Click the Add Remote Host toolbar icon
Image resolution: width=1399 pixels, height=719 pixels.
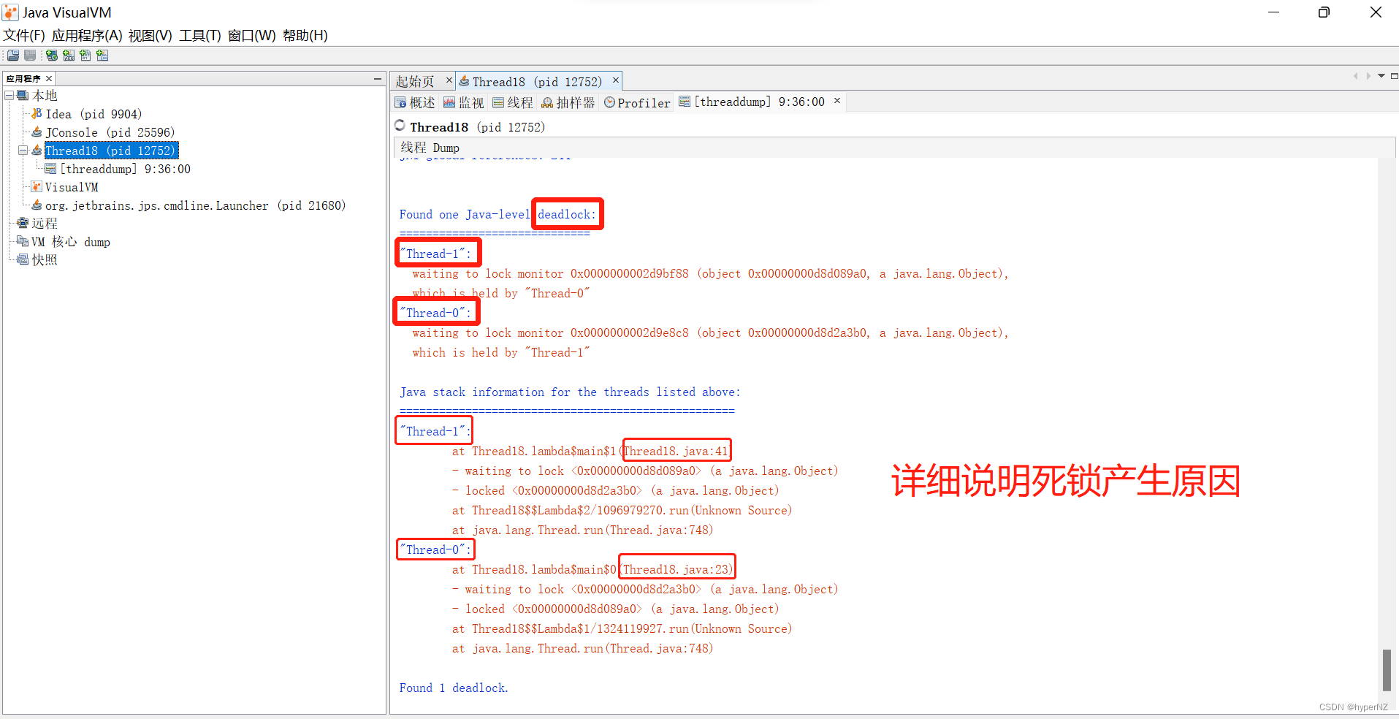(x=52, y=56)
